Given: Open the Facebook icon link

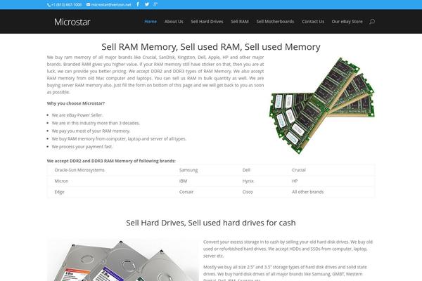Looking at the screenshot, I should (138, 4).
